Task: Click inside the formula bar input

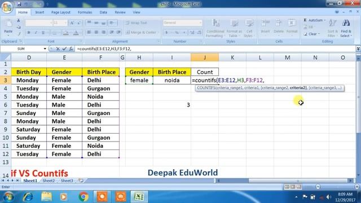Action: [x=215, y=49]
